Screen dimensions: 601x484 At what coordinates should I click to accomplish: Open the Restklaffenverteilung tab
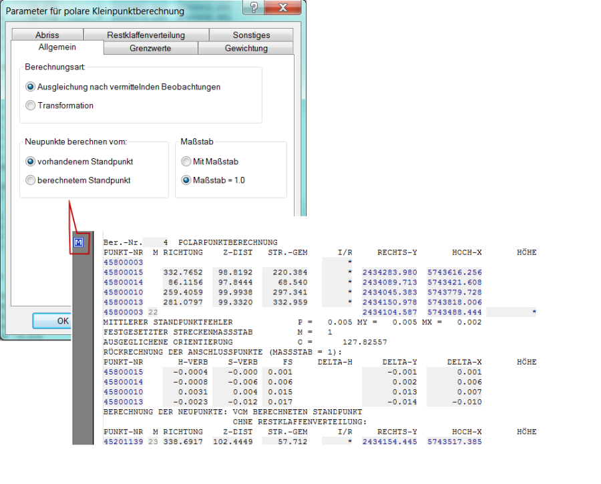pos(146,35)
